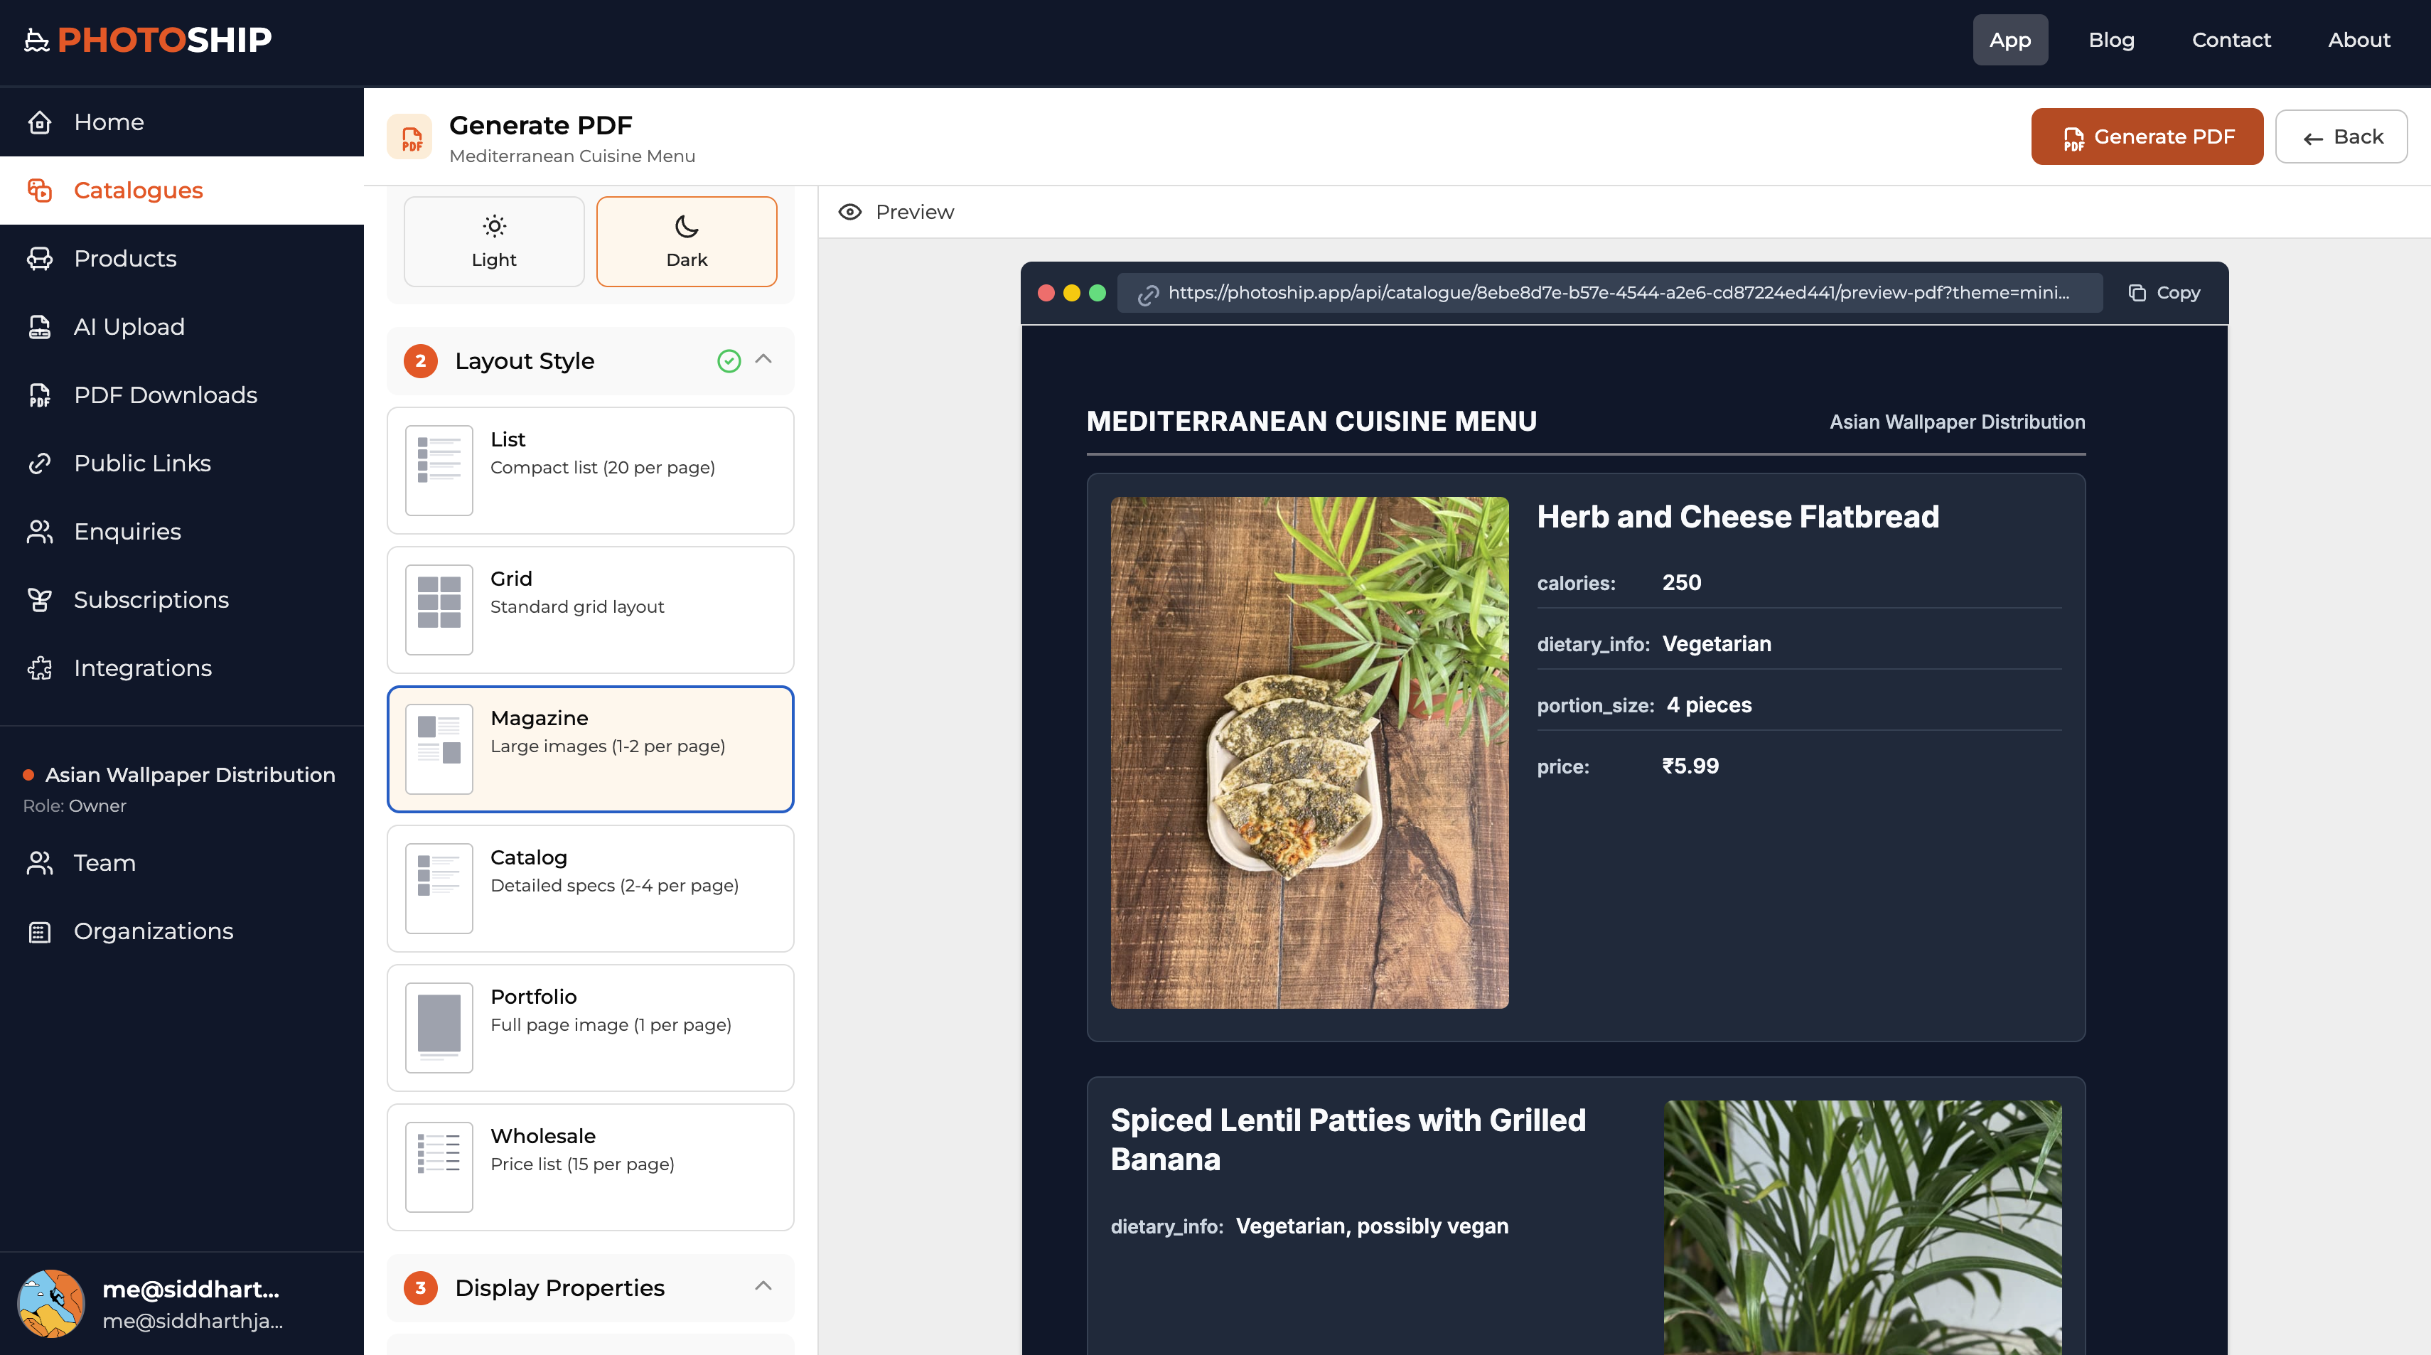Click the Copy icon beside the preview URL

point(2137,292)
